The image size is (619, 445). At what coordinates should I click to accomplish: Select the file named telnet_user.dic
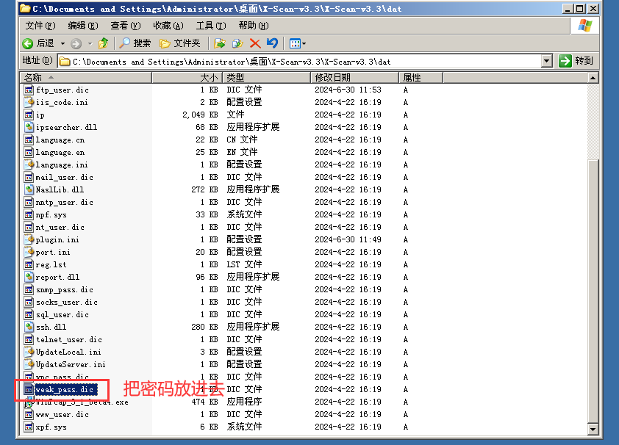click(x=68, y=340)
